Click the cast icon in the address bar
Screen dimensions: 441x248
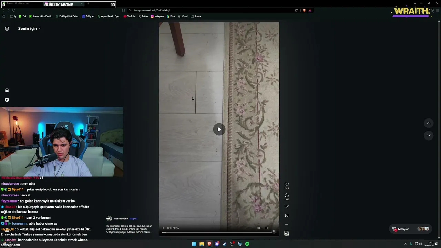(297, 10)
